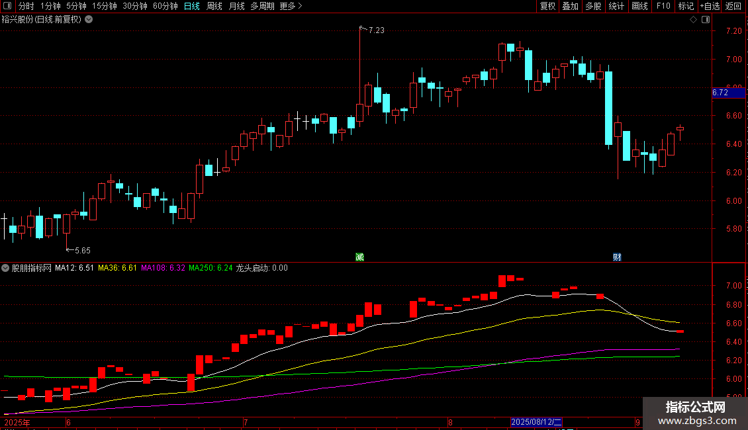The width and height of the screenshot is (748, 430).
Task: Click the month 6 label on time axis
Action: [x=68, y=422]
